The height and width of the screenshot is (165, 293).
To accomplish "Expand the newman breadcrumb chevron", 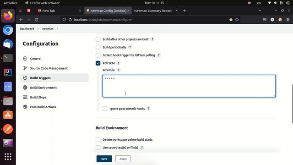I will [57, 28].
